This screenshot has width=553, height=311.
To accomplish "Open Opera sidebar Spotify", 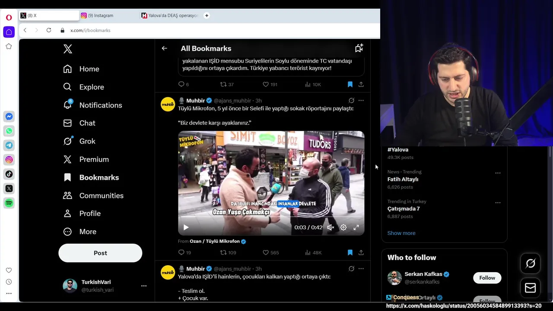I will click(x=9, y=203).
